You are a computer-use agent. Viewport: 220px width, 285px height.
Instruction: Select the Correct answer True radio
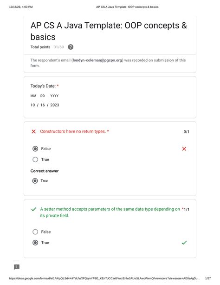pos(35,181)
